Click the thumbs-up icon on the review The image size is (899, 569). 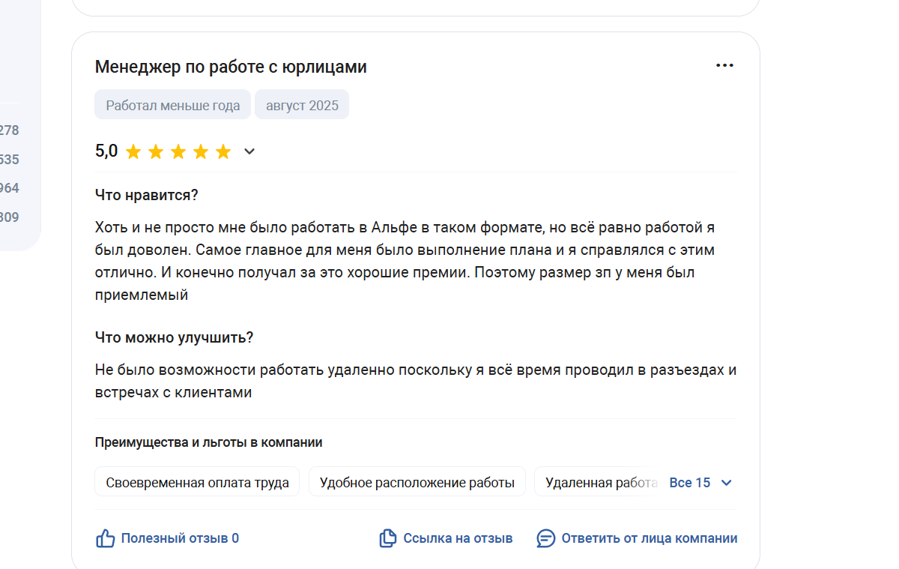click(x=106, y=538)
